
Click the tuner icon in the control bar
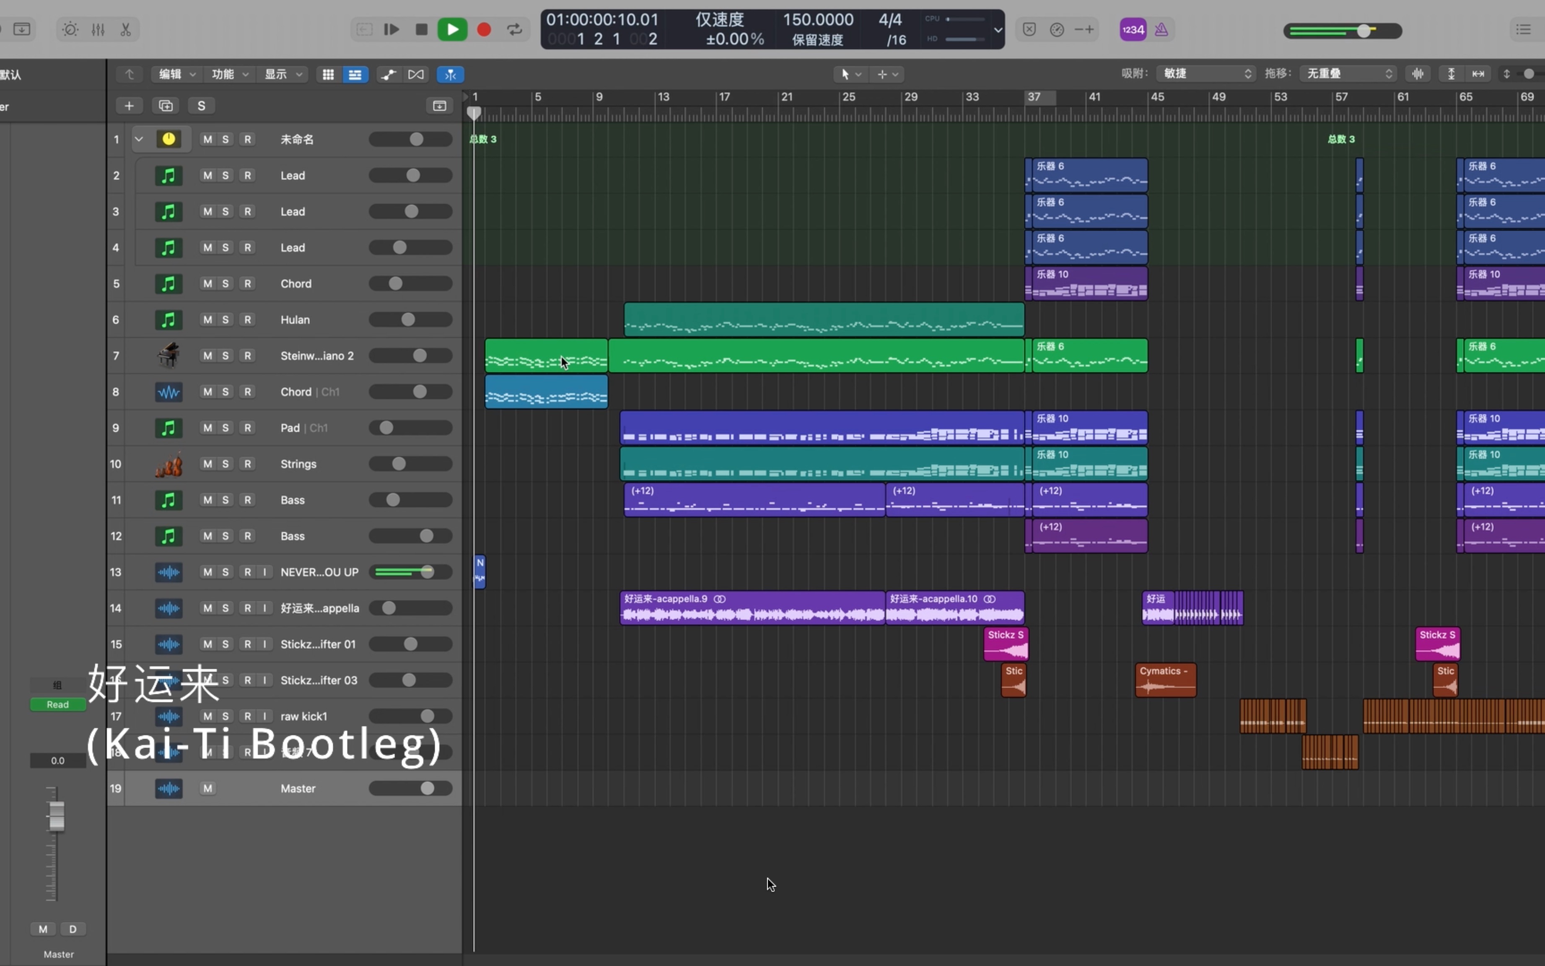1057,29
